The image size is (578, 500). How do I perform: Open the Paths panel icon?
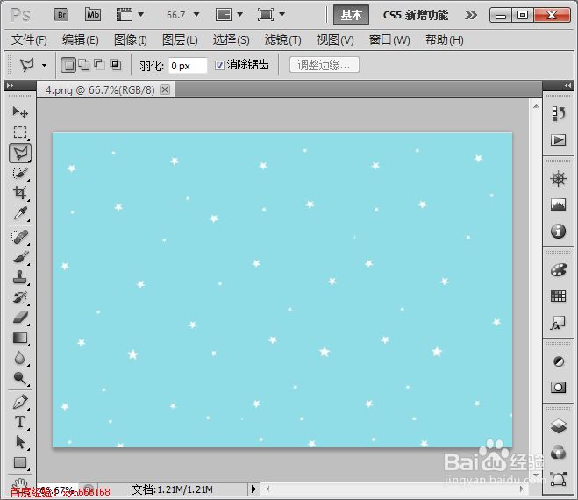point(558,479)
